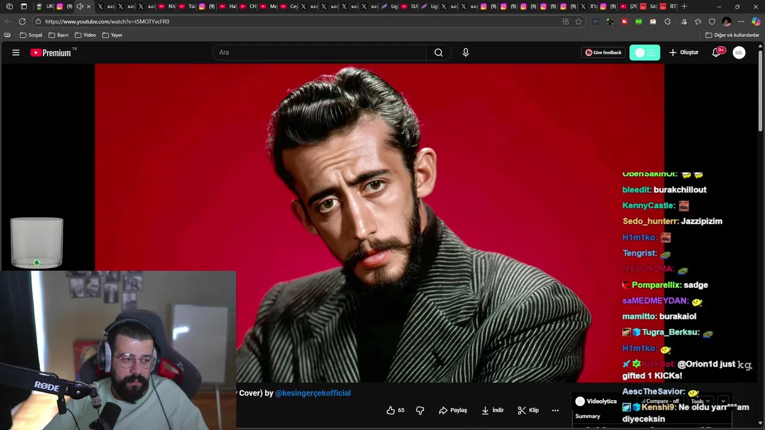Viewport: 765px width, 430px height.
Task: Toggle the teal extension switch button
Action: tap(645, 53)
